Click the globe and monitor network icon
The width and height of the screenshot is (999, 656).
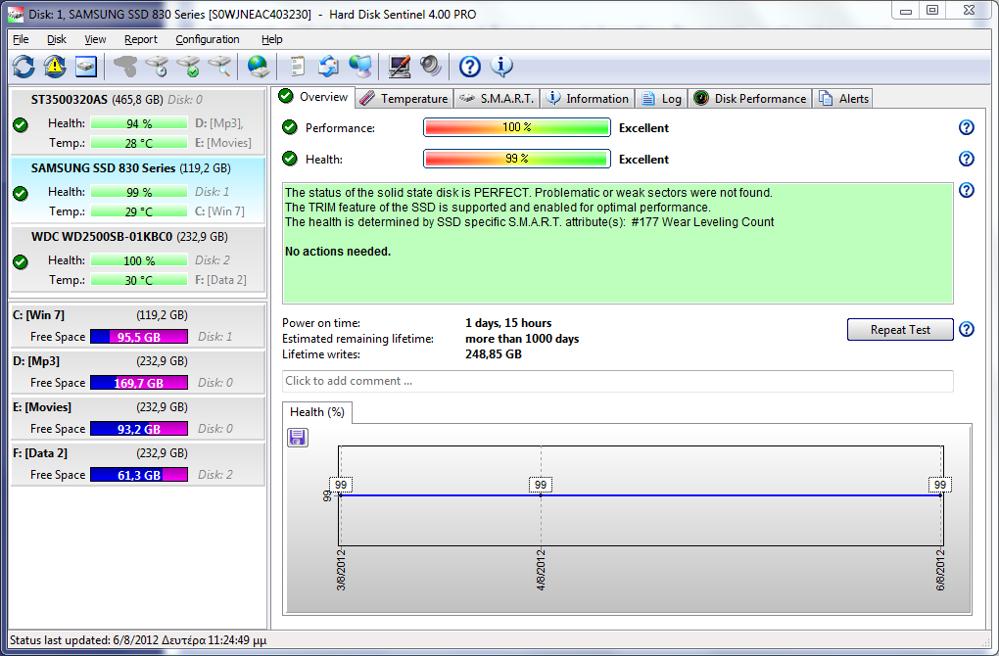point(360,67)
